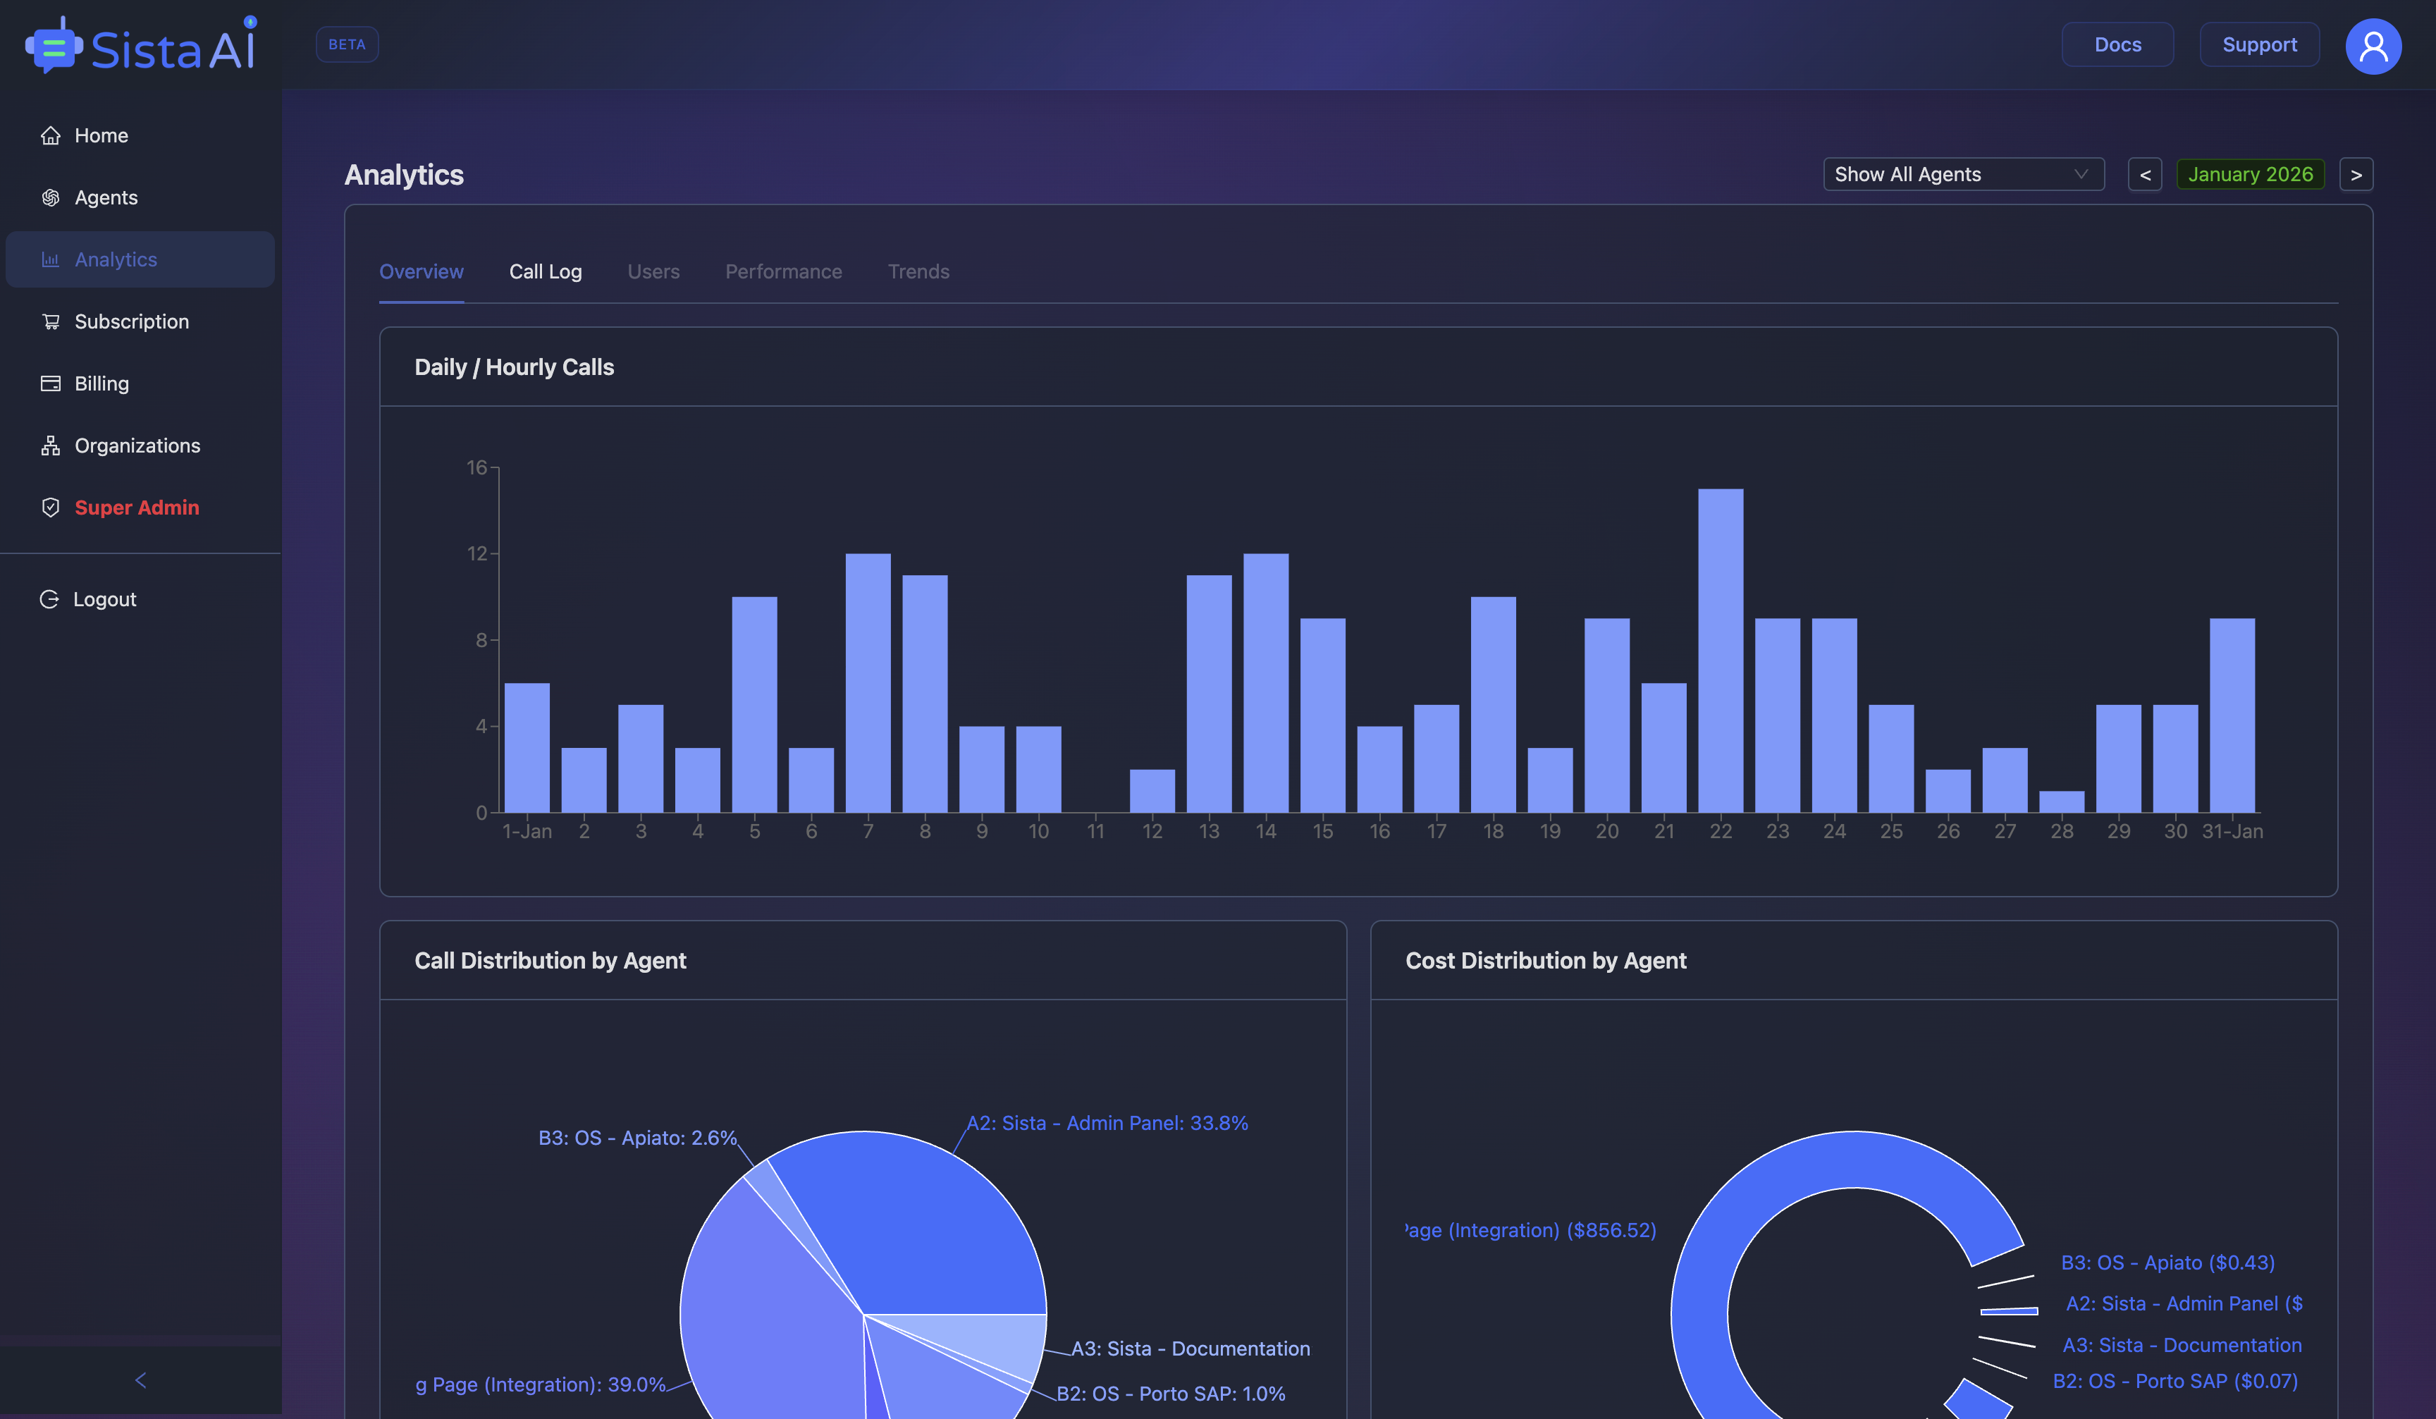Click the Billing card icon
This screenshot has width=2436, height=1419.
[50, 383]
